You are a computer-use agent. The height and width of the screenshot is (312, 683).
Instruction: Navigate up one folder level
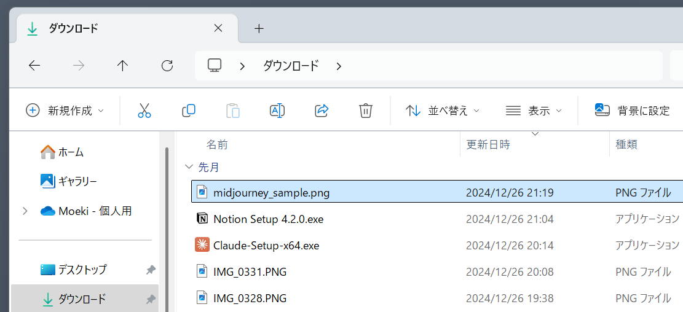coord(122,66)
